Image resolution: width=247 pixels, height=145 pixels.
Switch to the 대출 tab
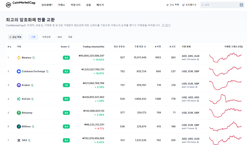click(70, 37)
